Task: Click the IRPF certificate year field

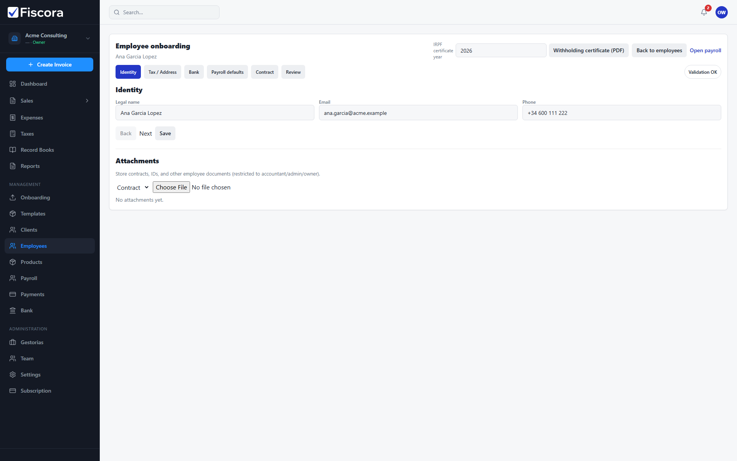Action: [x=501, y=50]
